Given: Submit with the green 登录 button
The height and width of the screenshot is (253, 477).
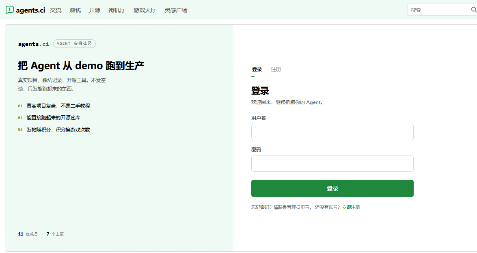Looking at the screenshot, I should [x=332, y=188].
